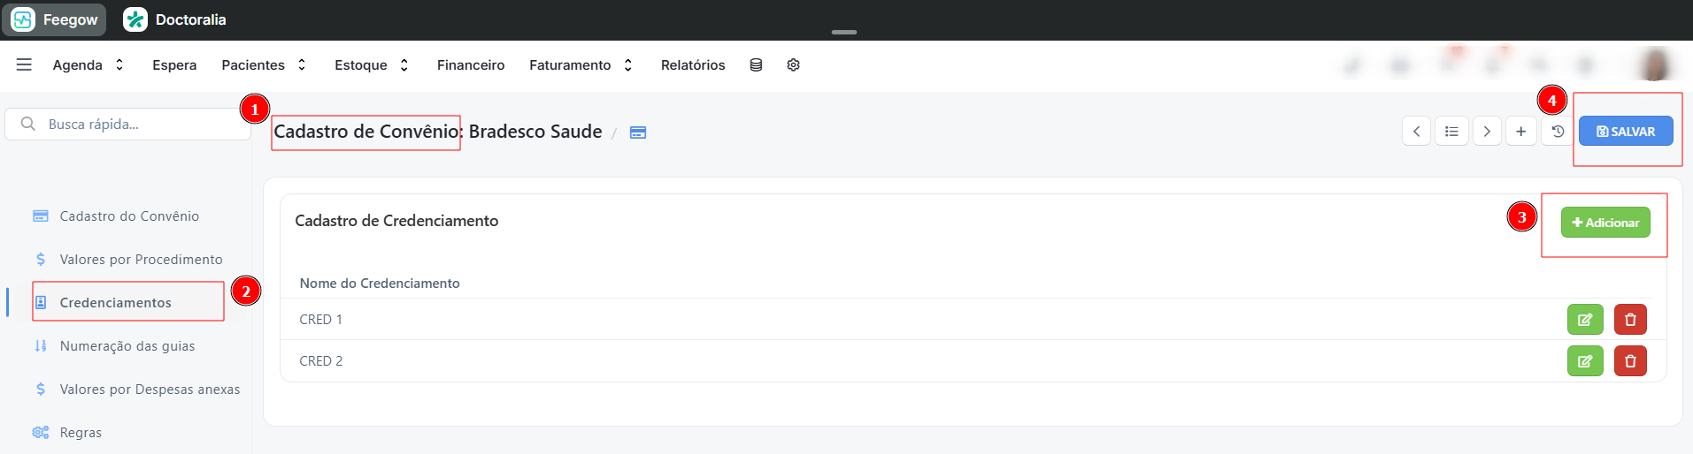1693x454 pixels.
Task: Click the CRED 1 row text
Action: pos(320,320)
